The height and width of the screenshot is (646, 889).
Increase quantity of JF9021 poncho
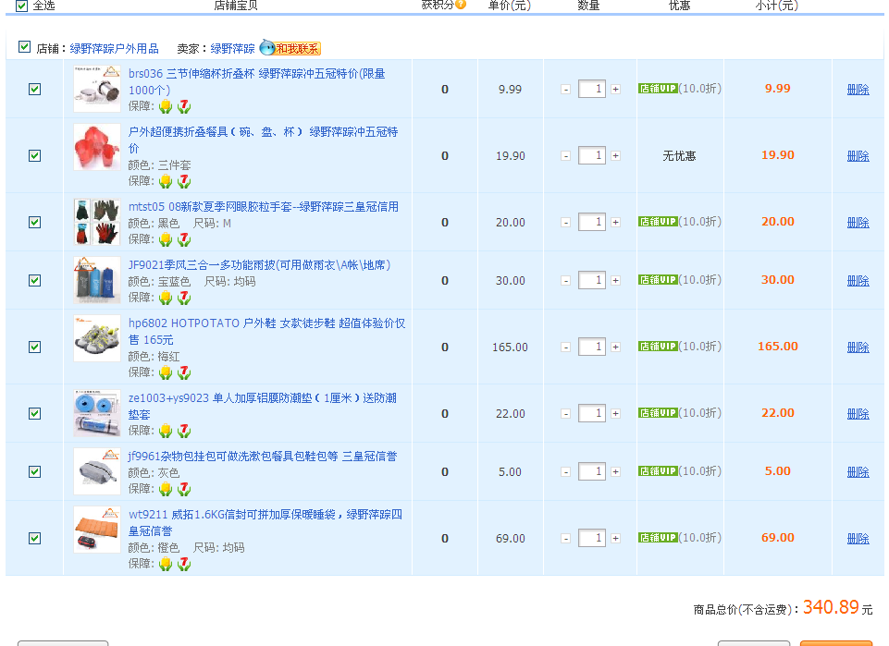click(x=616, y=280)
